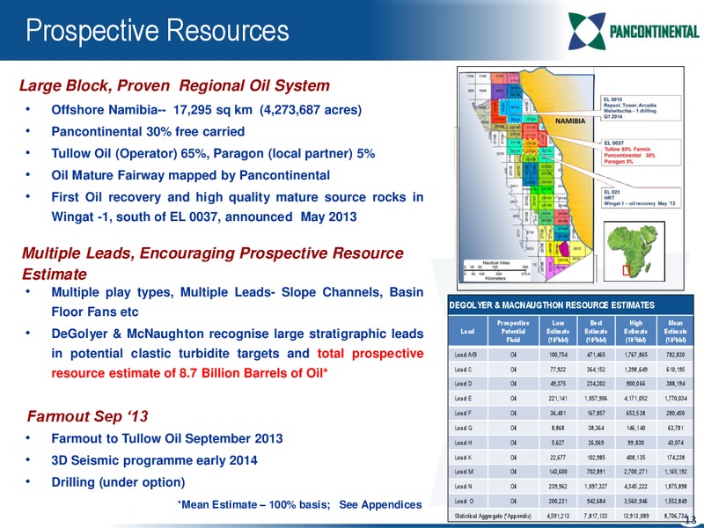Click the Pancontinental logo emblem
Screen dimensions: 704x528
click(x=587, y=31)
